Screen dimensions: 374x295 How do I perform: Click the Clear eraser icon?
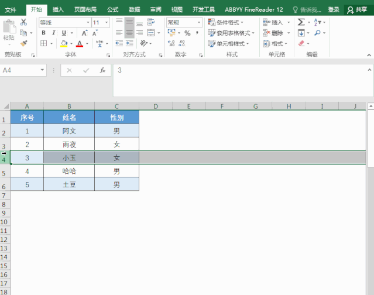point(301,43)
